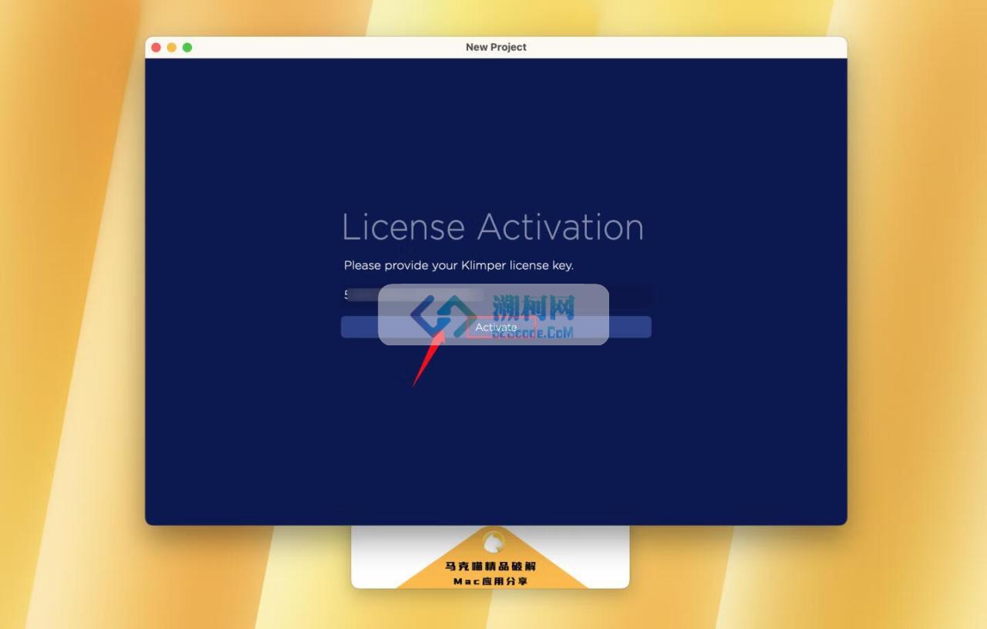Click the New Project window title
This screenshot has height=629, width=987.
point(496,47)
